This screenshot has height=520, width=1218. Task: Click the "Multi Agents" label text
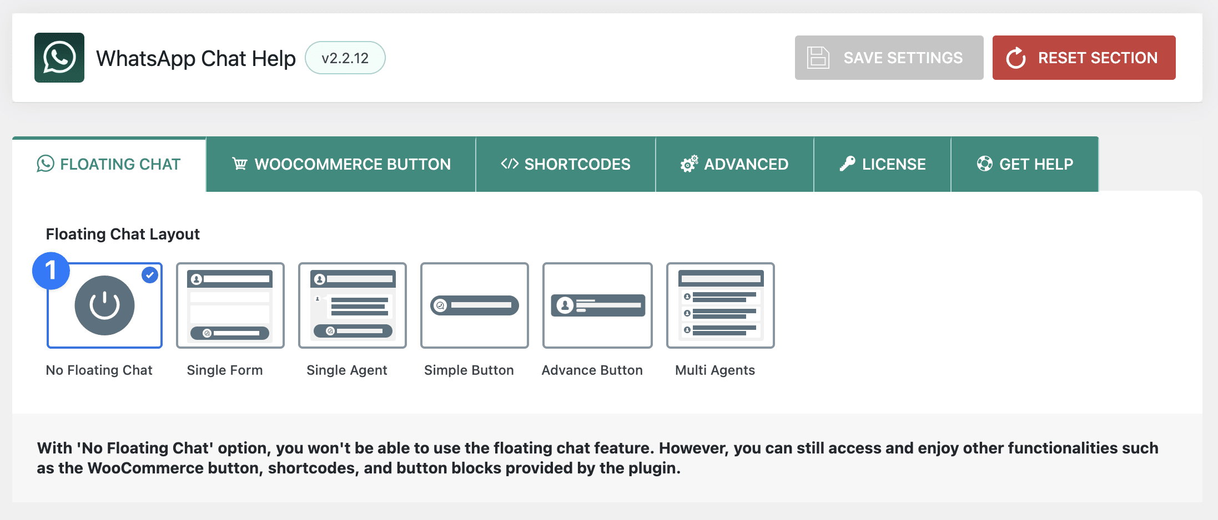715,370
